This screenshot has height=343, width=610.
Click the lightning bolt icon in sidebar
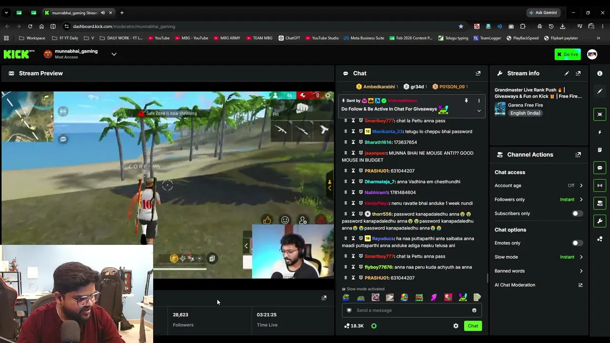[x=600, y=132]
